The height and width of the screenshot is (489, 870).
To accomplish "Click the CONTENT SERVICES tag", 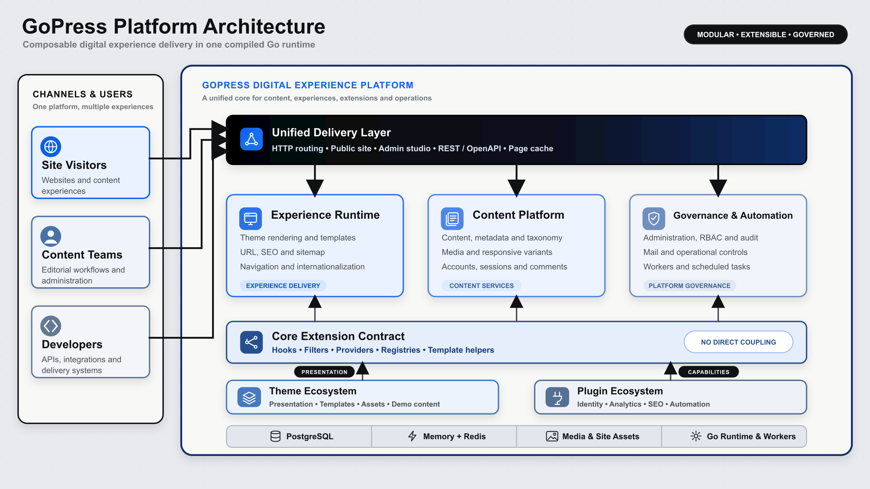I will coord(482,286).
